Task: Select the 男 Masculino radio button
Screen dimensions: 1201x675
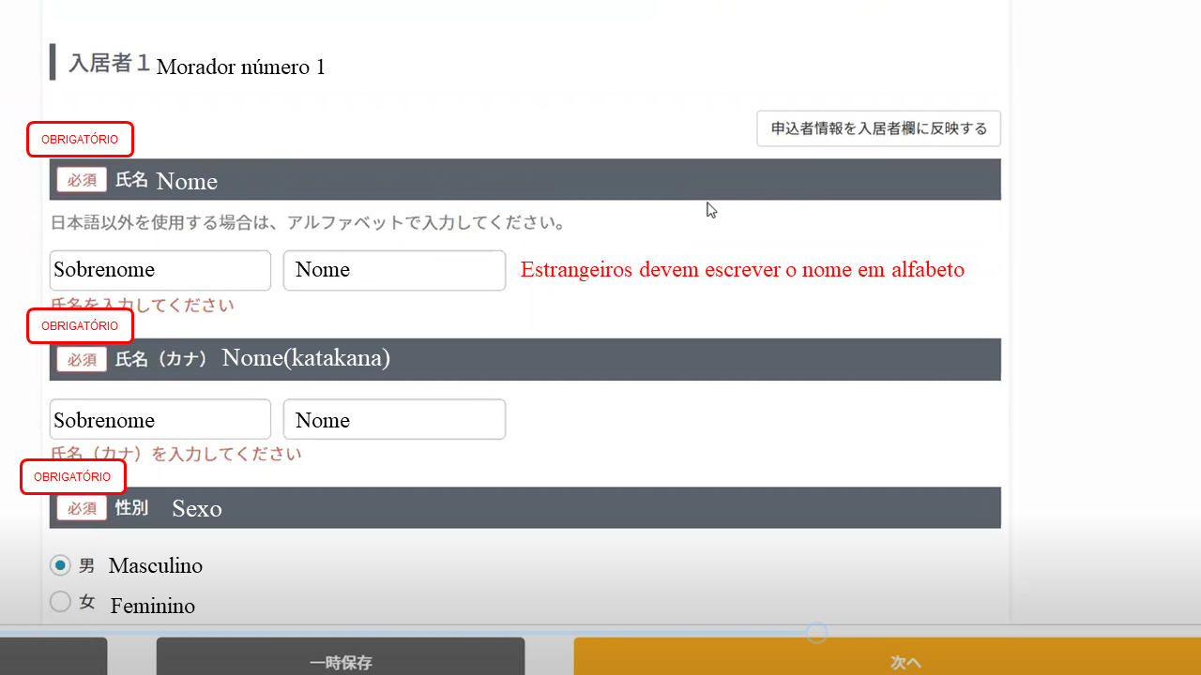Action: coord(60,565)
